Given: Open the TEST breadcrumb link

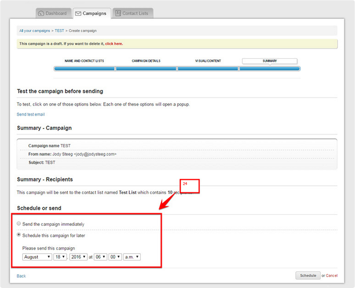Looking at the screenshot, I should click(x=59, y=31).
